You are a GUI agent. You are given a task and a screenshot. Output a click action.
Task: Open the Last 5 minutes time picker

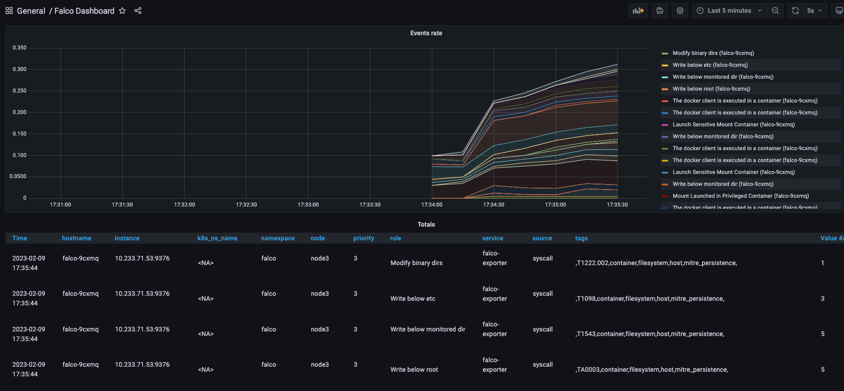(x=730, y=11)
